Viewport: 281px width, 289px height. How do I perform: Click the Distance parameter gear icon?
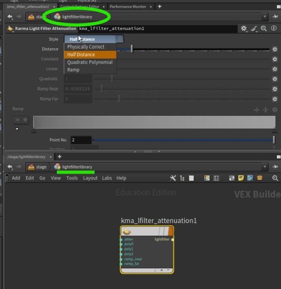(x=275, y=49)
